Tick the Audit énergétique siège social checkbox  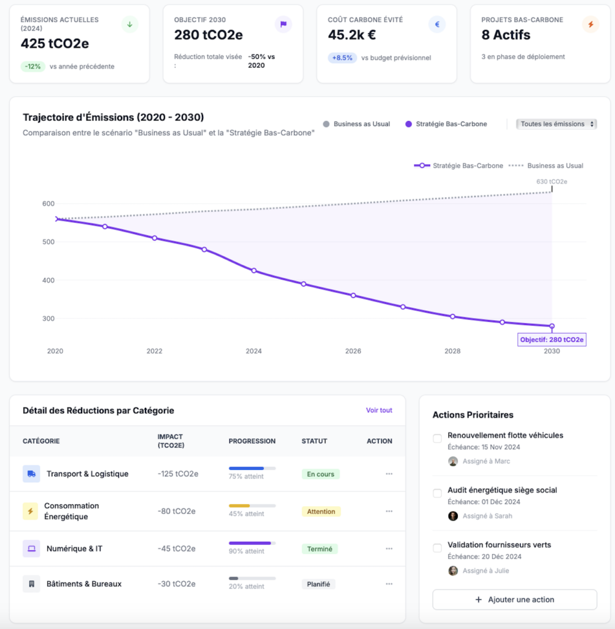point(438,493)
